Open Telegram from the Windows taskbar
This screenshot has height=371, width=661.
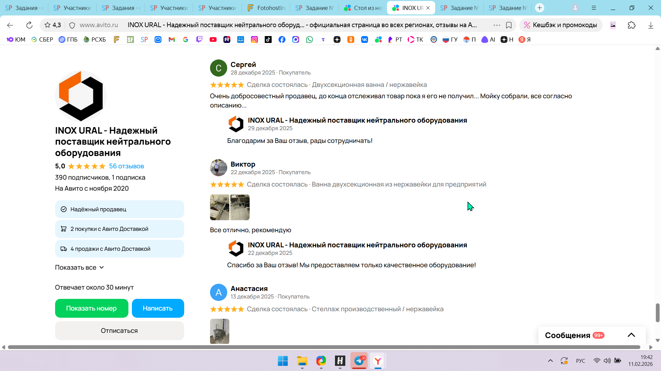pyautogui.click(x=359, y=361)
